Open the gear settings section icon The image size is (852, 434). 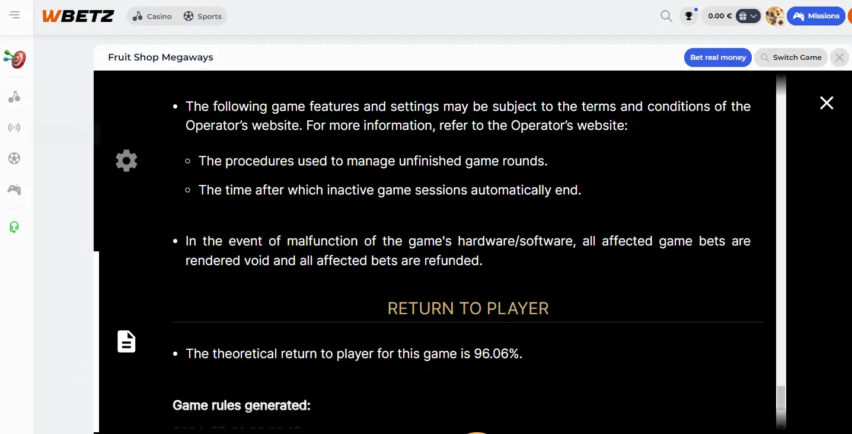click(x=126, y=161)
